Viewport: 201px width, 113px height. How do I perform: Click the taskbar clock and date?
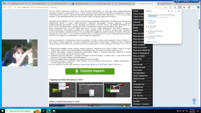(x=192, y=111)
